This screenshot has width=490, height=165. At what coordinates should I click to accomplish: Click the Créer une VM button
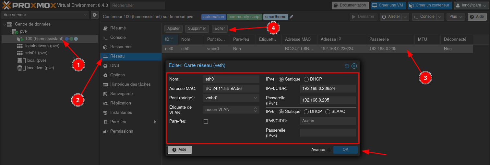pyautogui.click(x=388, y=5)
